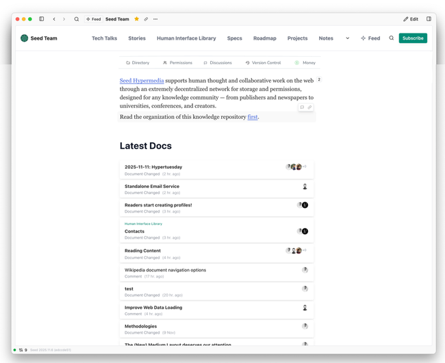Click the search magnifier in title bar
This screenshot has width=445, height=363.
click(x=77, y=19)
